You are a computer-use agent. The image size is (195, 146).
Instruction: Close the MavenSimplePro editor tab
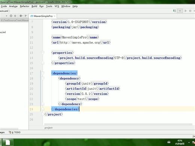(54, 16)
